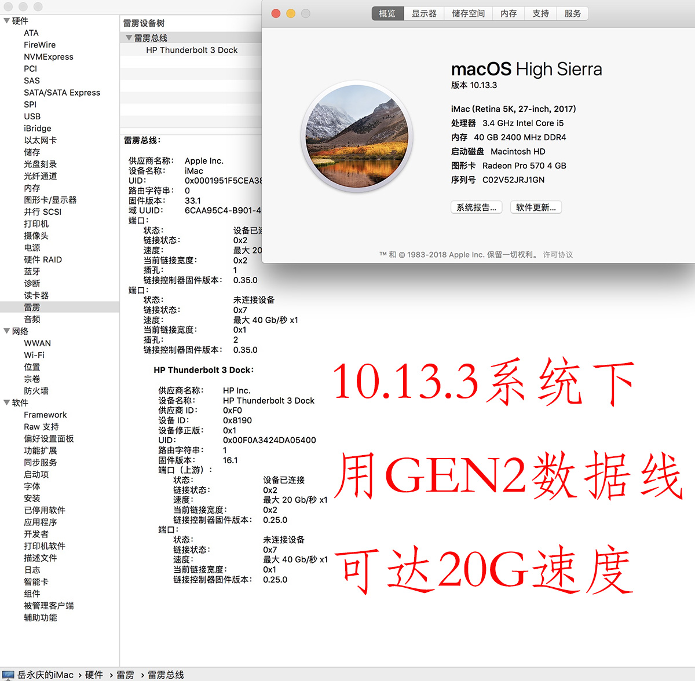Viewport: 695px width, 681px height.
Task: Select 打印机 in the sidebar
Action: 36,224
